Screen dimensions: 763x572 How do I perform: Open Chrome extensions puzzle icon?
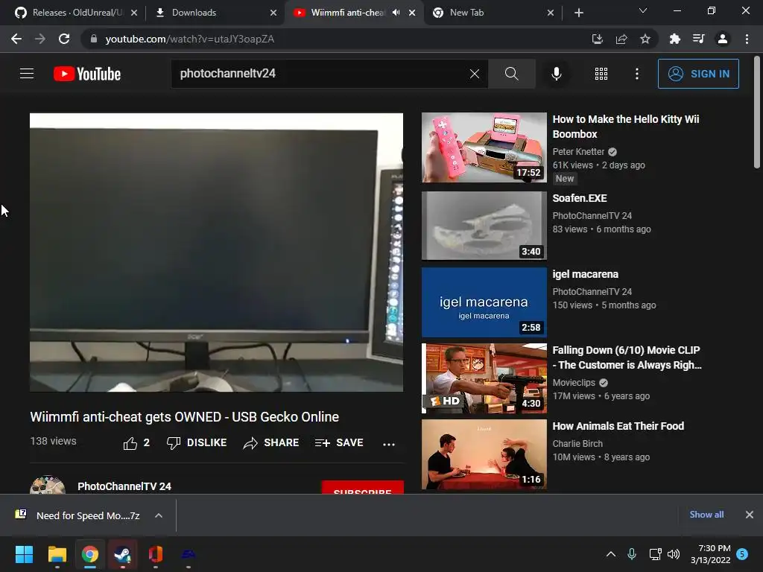674,39
